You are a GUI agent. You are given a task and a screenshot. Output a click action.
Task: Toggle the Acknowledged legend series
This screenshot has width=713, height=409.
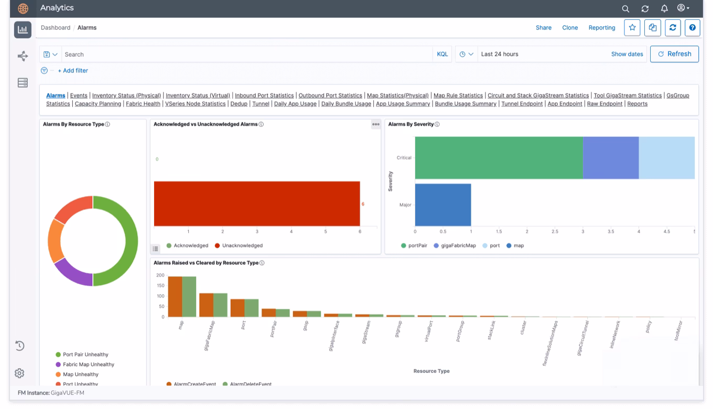[x=187, y=245]
